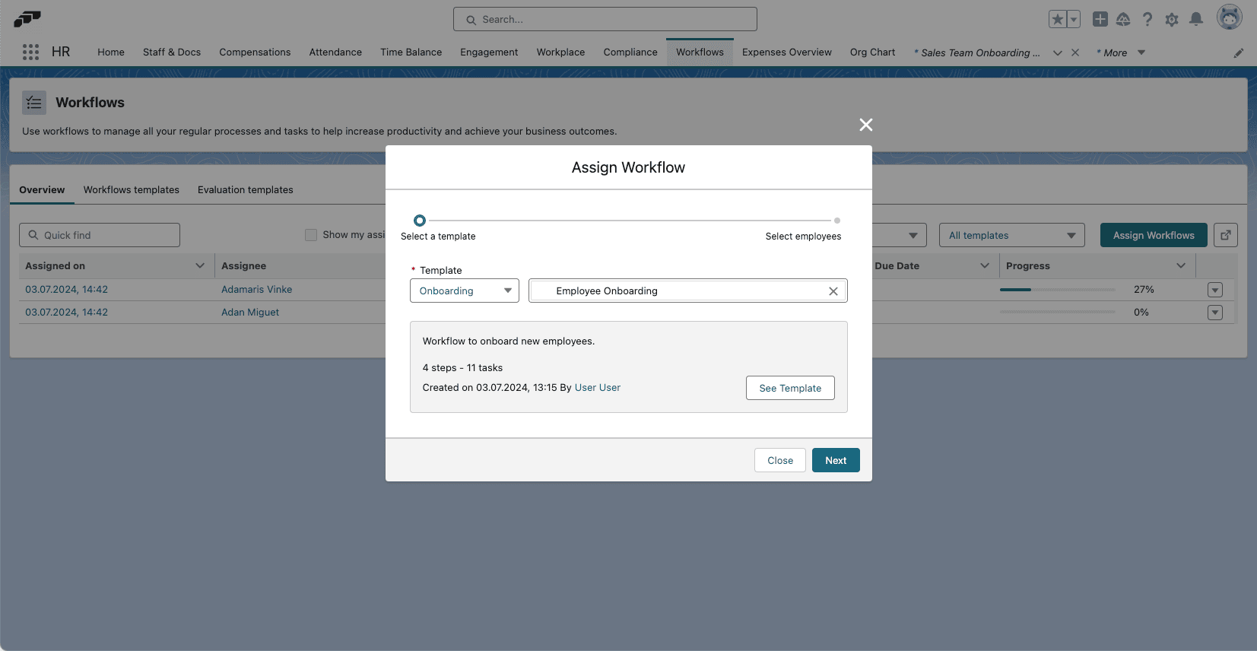Click the edit navigation pencil icon
This screenshot has width=1257, height=651.
tap(1239, 52)
